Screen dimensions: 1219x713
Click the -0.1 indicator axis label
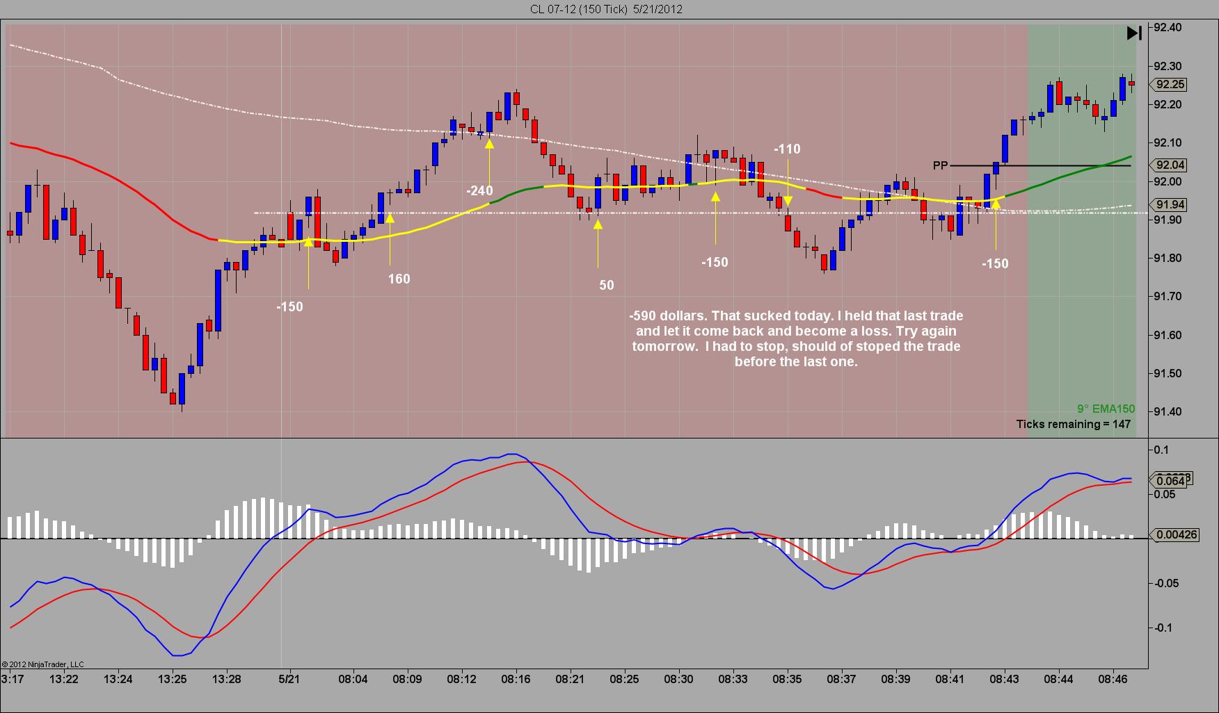pyautogui.click(x=1163, y=628)
